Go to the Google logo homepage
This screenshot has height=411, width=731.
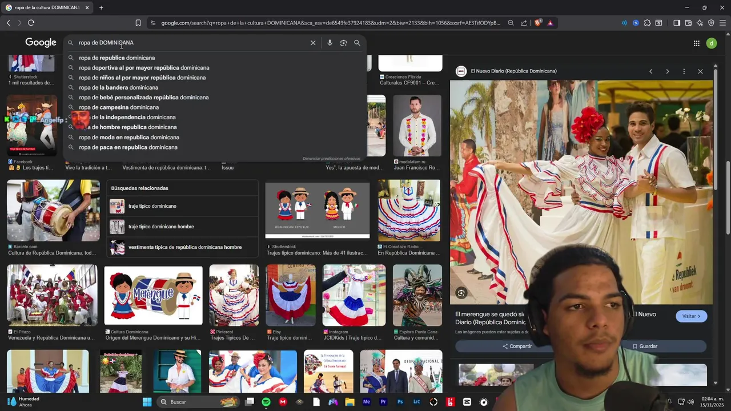pyautogui.click(x=41, y=43)
